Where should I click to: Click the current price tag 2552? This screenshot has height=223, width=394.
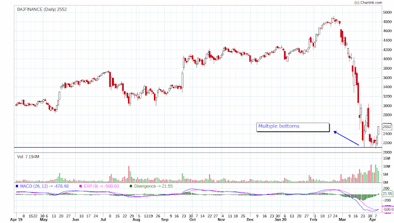387,127
